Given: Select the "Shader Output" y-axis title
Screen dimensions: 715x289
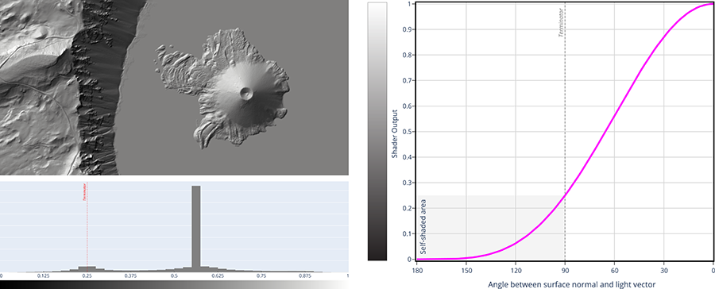Looking at the screenshot, I should 396,133.
